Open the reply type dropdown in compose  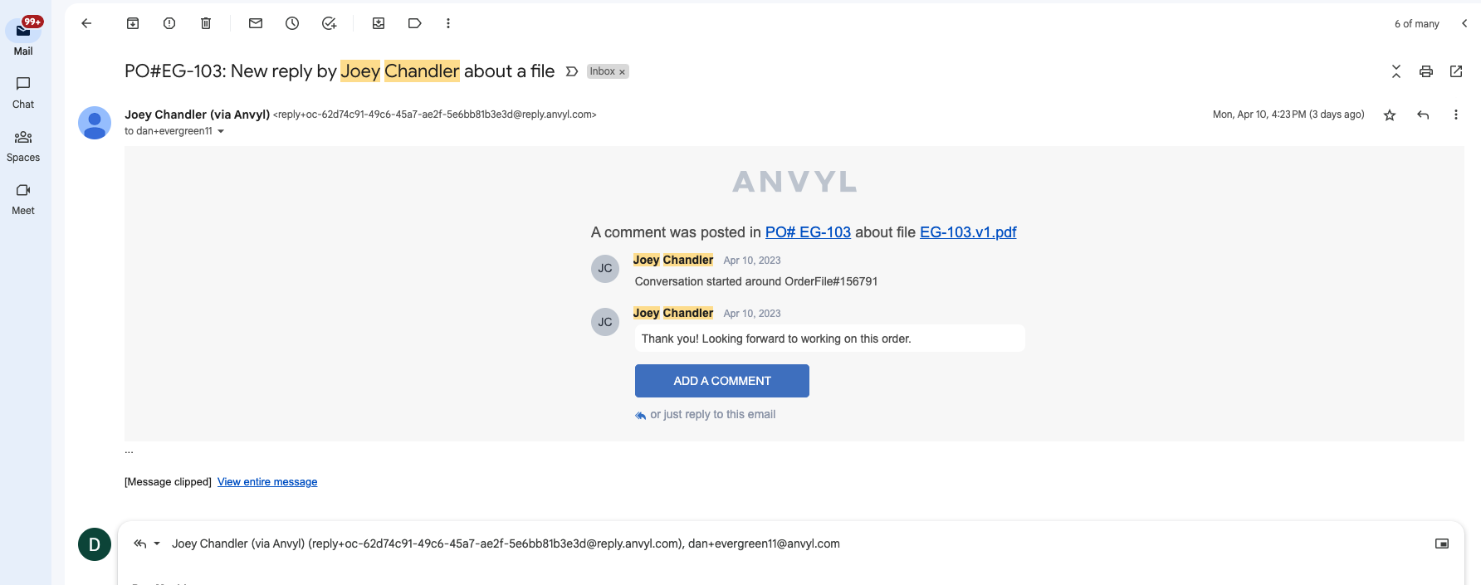pos(157,544)
